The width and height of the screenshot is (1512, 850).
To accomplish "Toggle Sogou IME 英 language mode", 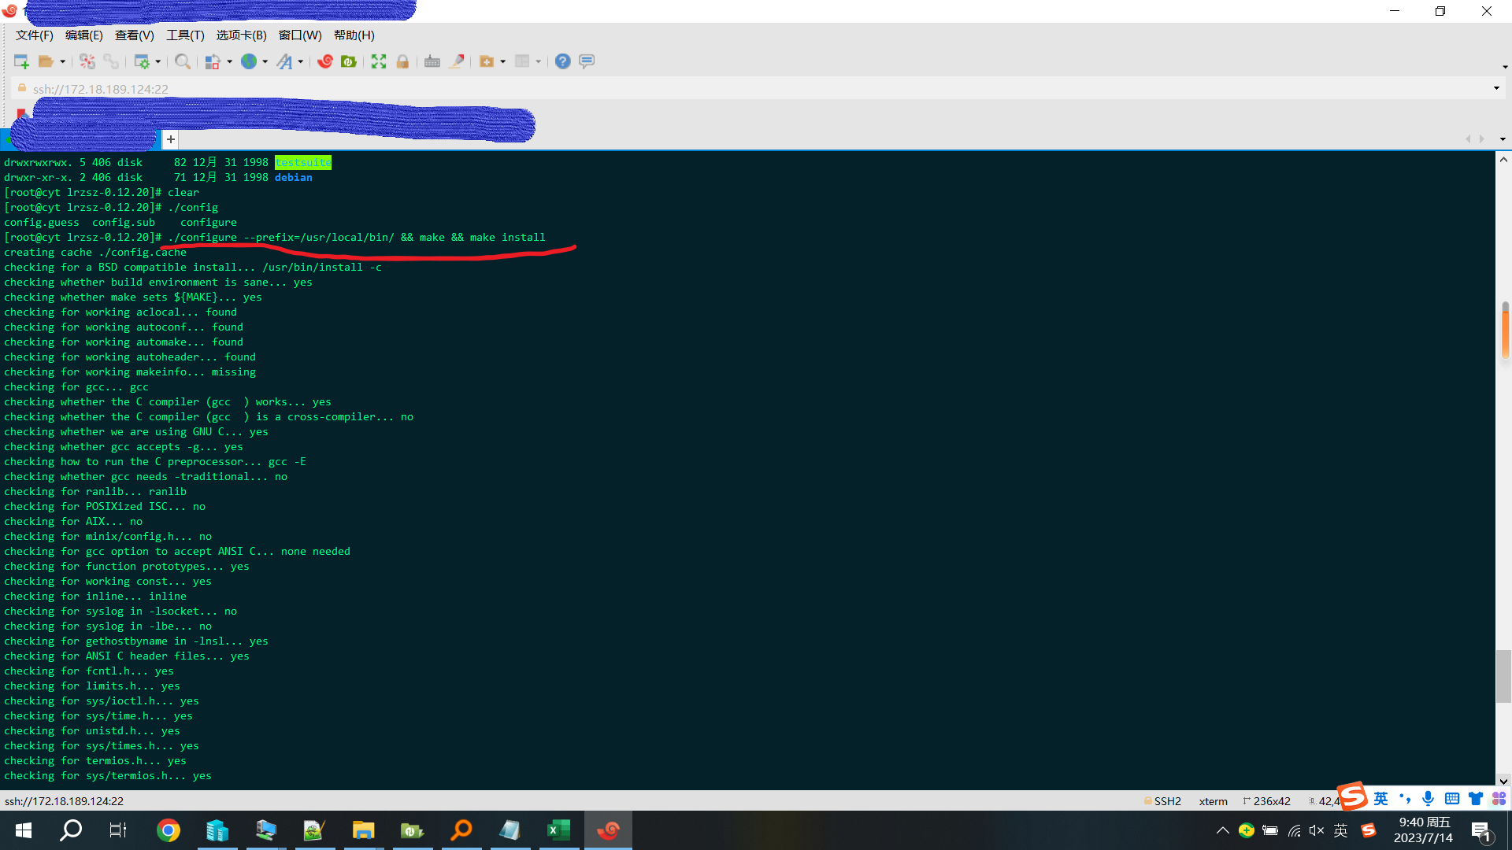I will pyautogui.click(x=1380, y=799).
